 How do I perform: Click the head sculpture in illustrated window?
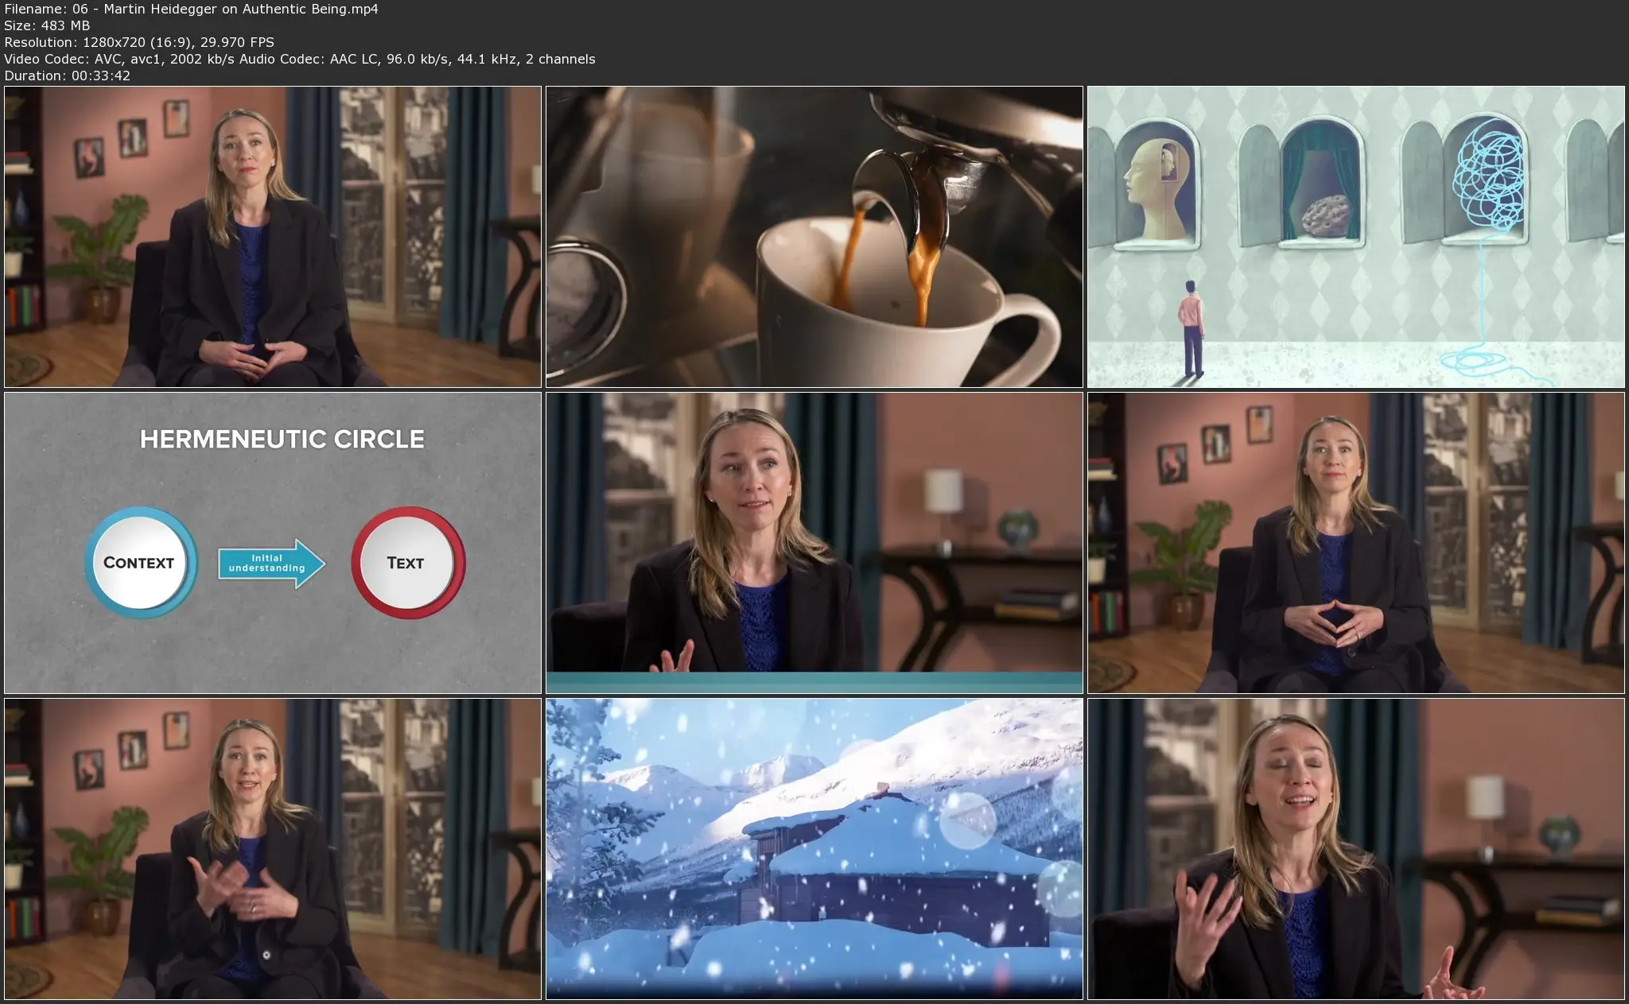click(x=1157, y=188)
